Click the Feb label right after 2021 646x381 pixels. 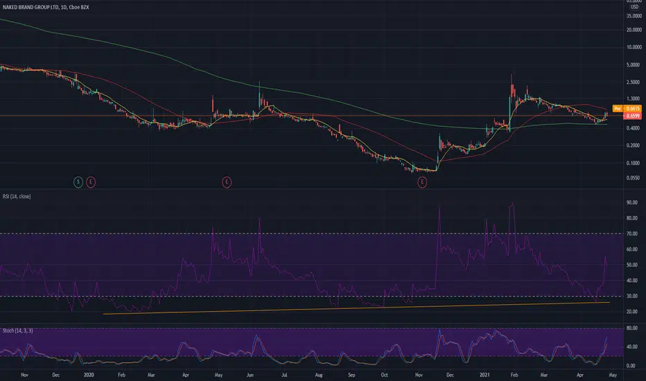click(x=514, y=375)
